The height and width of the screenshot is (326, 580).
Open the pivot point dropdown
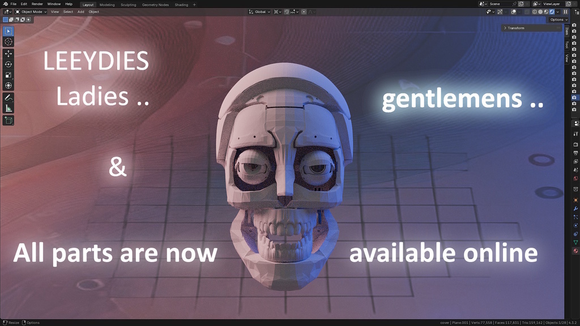pos(278,12)
